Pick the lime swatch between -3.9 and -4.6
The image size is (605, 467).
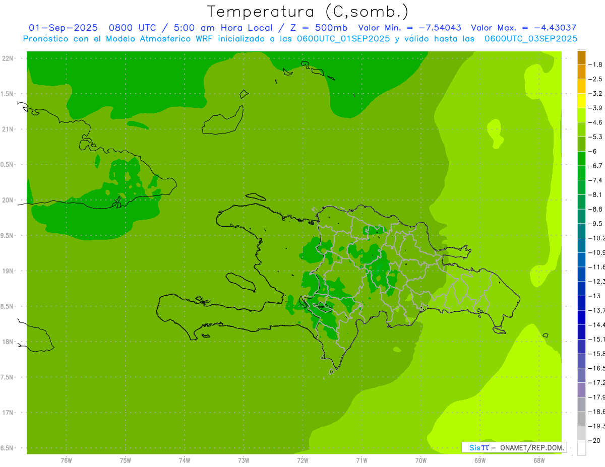click(x=581, y=115)
